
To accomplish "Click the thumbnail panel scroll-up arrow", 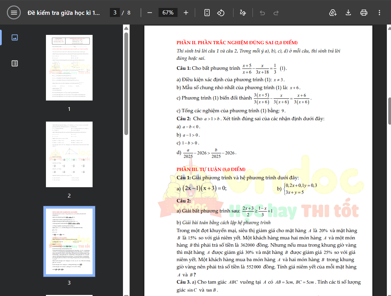I will 126,28.
